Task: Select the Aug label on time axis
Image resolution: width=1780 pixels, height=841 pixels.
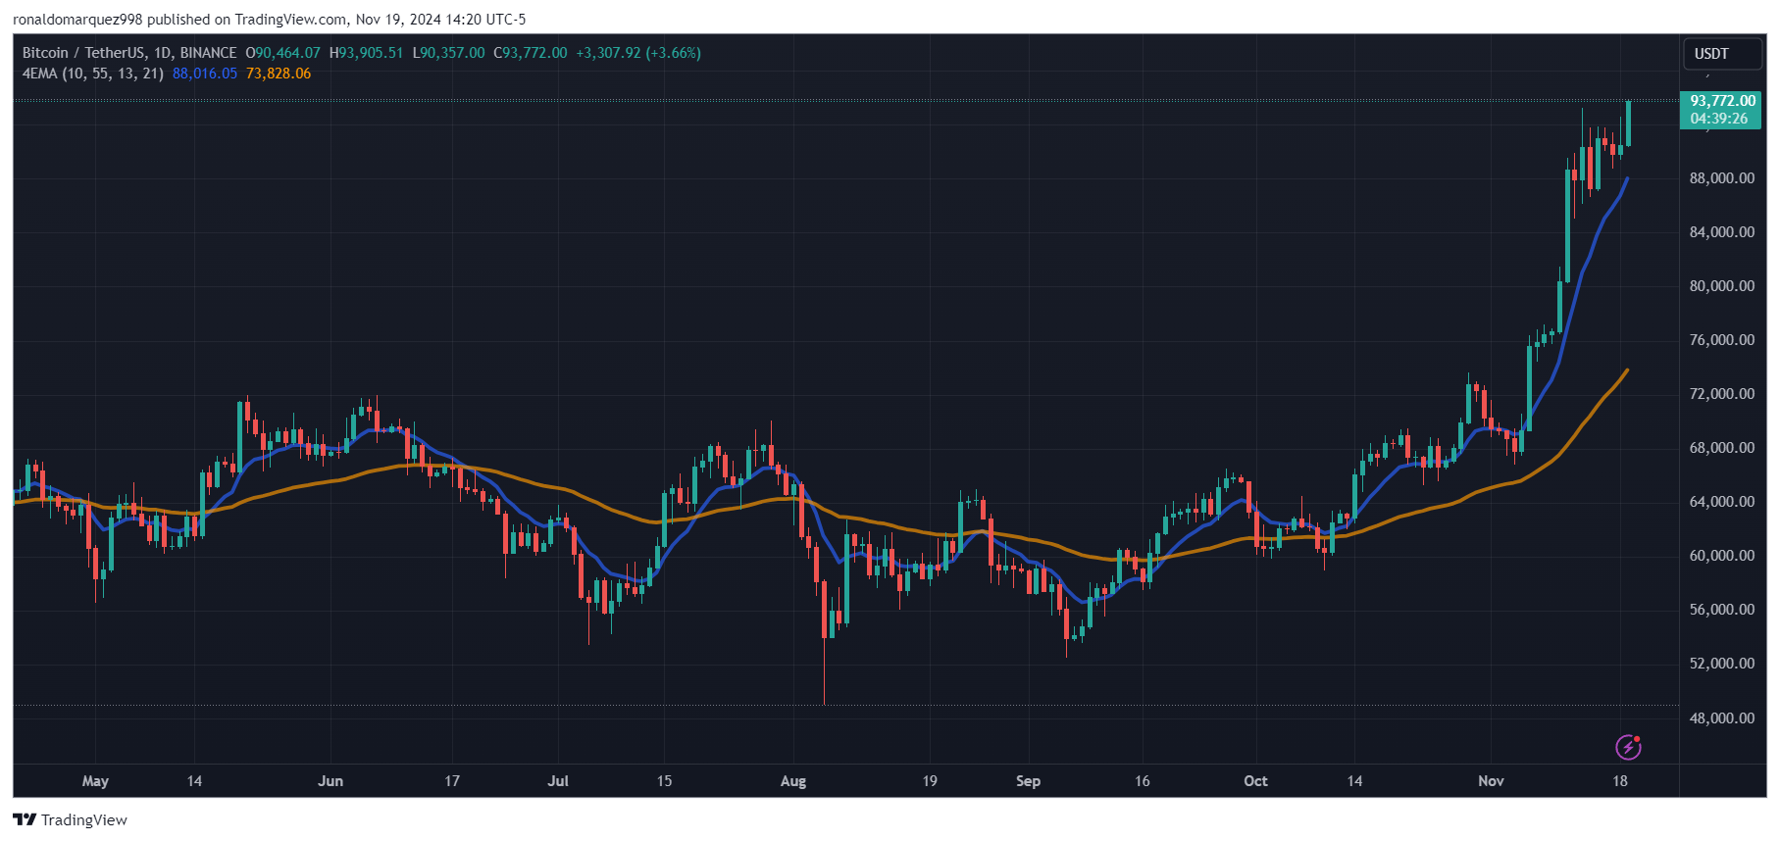Action: [x=792, y=781]
